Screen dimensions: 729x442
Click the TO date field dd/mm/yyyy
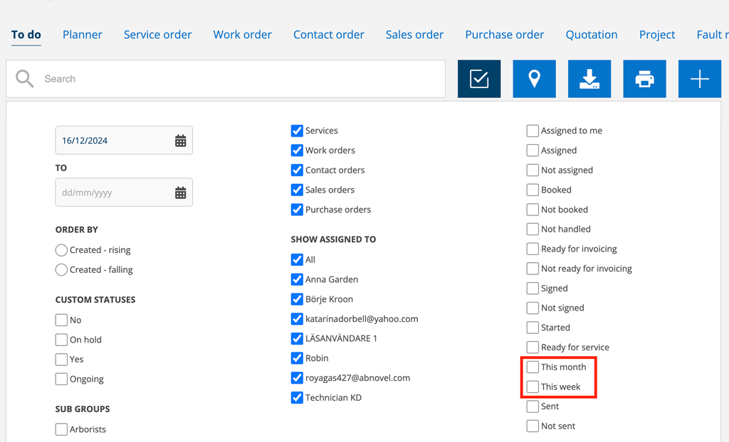tap(124, 192)
